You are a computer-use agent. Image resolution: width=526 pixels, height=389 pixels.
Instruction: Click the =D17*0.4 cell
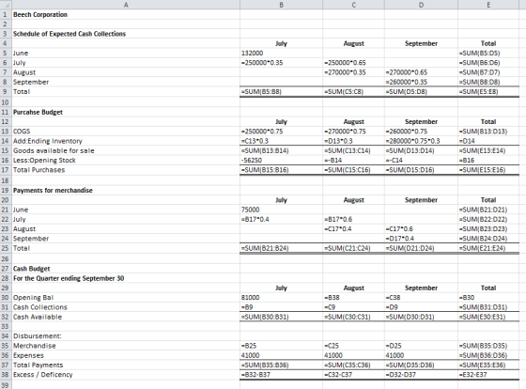[421, 239]
